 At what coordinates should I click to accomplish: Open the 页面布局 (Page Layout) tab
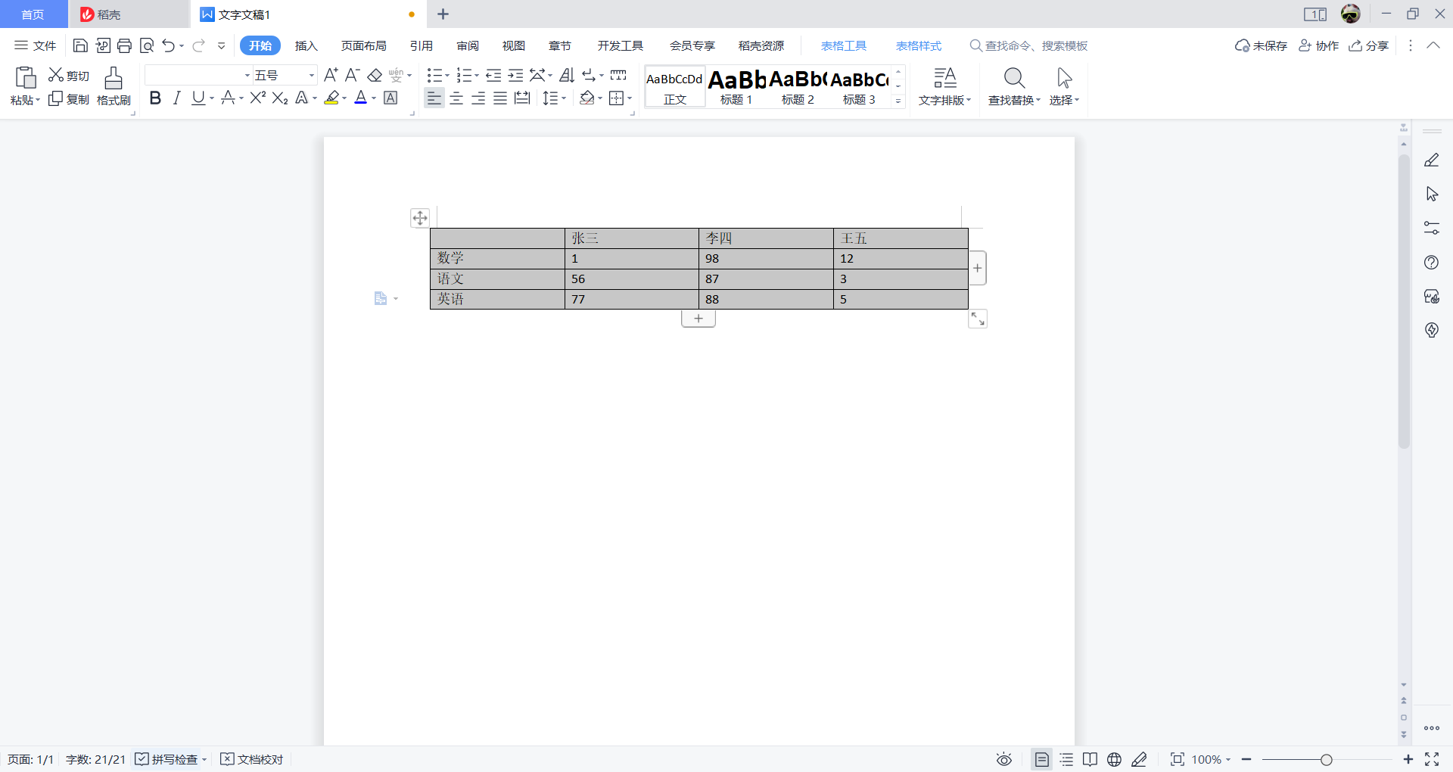[x=363, y=46]
